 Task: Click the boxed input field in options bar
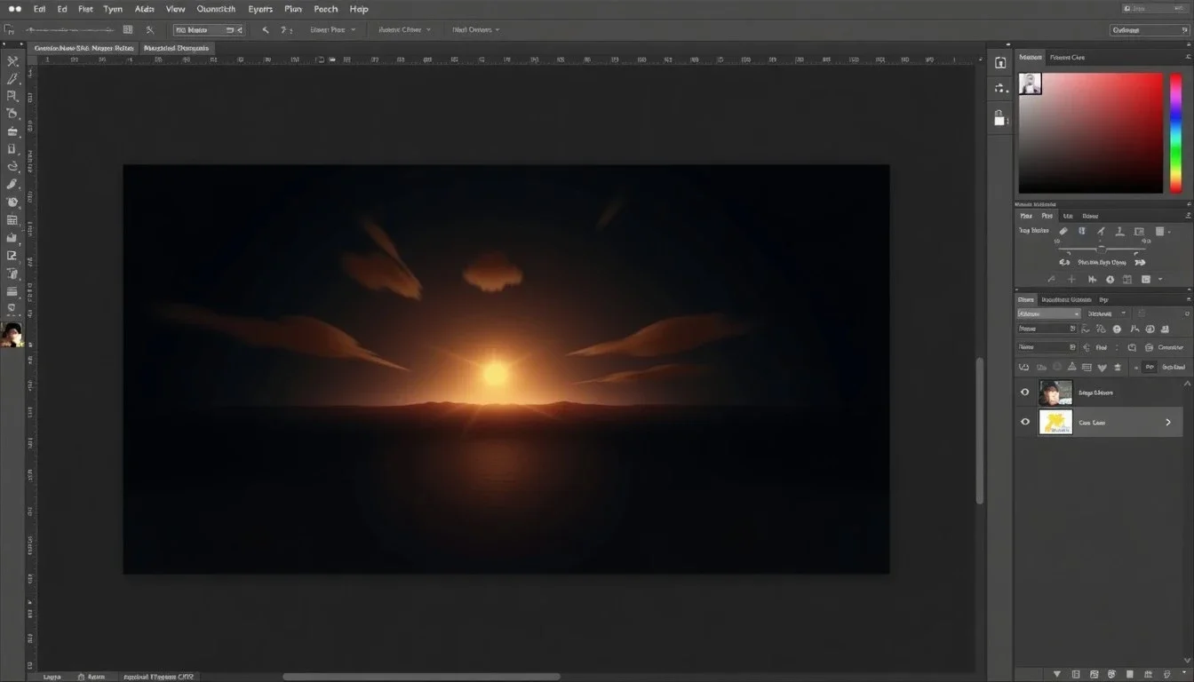209,29
